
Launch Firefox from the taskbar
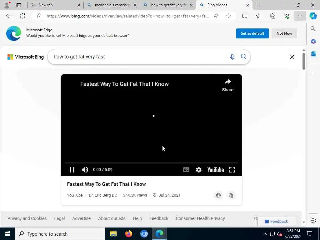pos(128,234)
